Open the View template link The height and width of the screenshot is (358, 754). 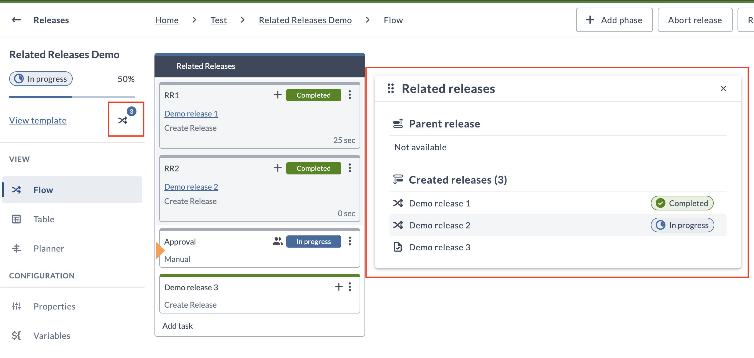pos(38,120)
